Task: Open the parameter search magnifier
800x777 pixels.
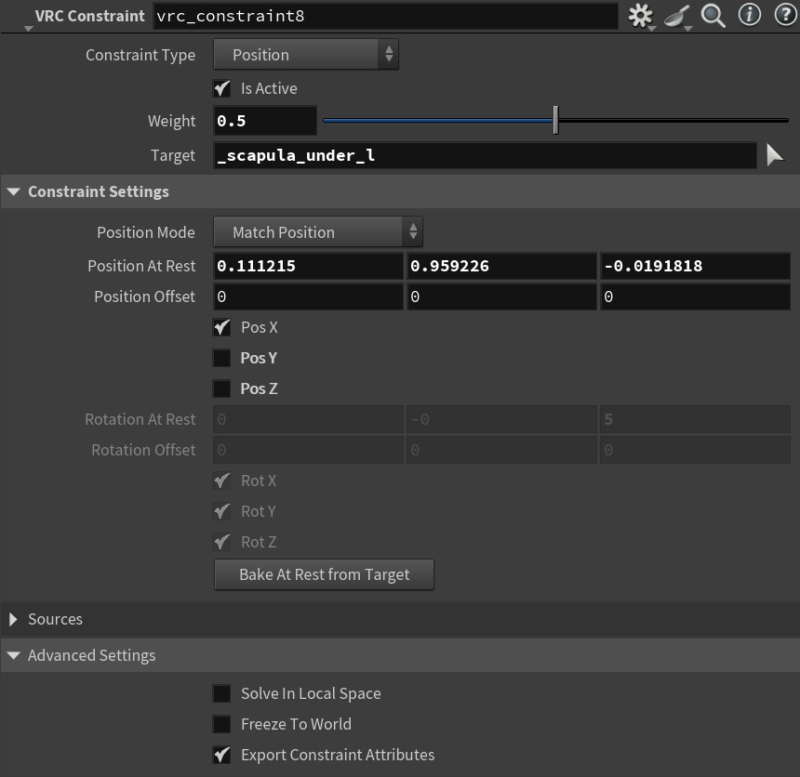Action: coord(713,15)
